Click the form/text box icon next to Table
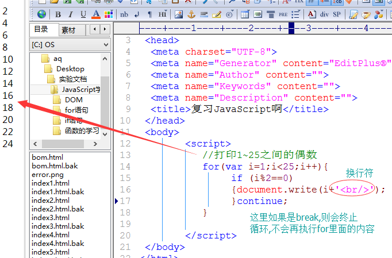The width and height of the screenshot is (392, 258). [x=258, y=14]
